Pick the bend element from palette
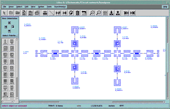This screenshot has width=170, height=109. coord(12,62)
